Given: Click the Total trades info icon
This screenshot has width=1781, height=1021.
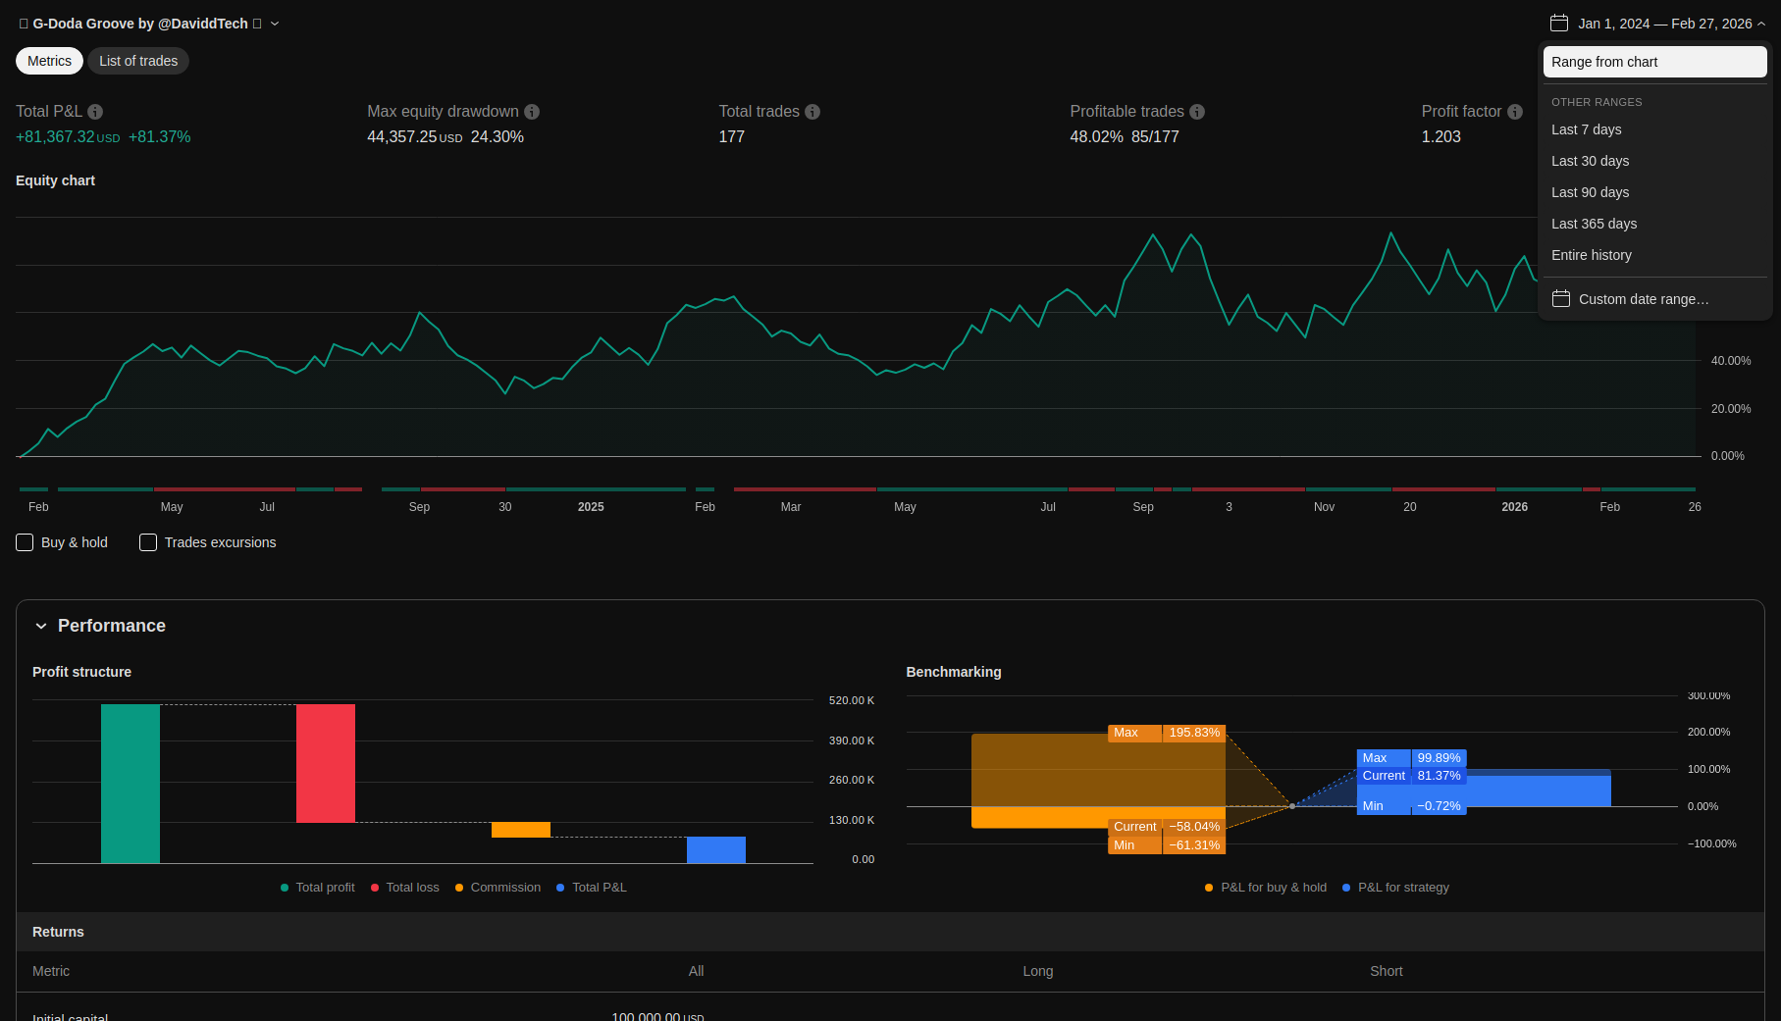Looking at the screenshot, I should (x=812, y=112).
